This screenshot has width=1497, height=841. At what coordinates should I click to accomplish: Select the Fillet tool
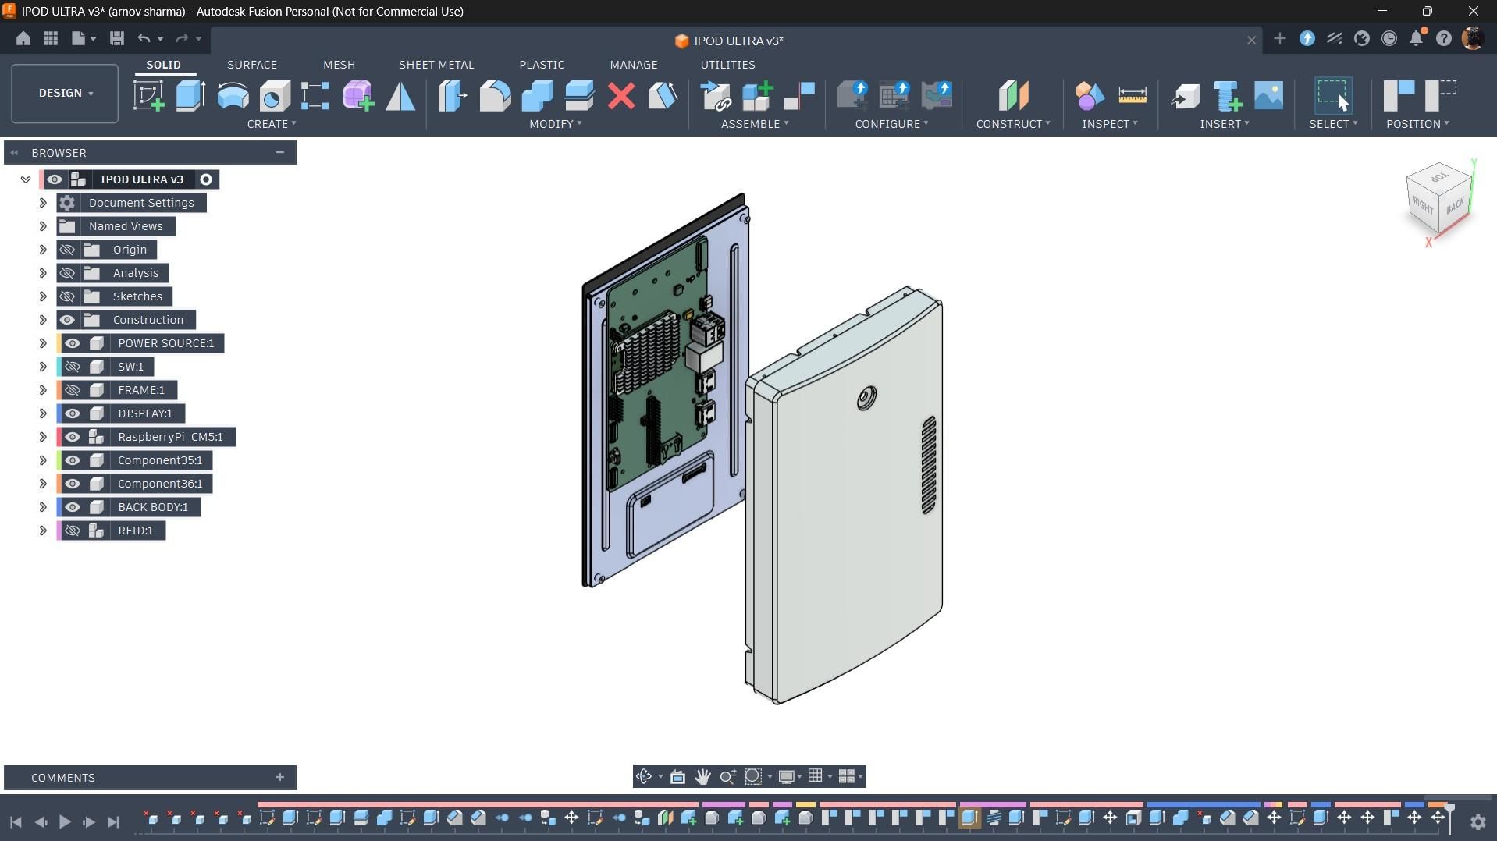point(495,96)
